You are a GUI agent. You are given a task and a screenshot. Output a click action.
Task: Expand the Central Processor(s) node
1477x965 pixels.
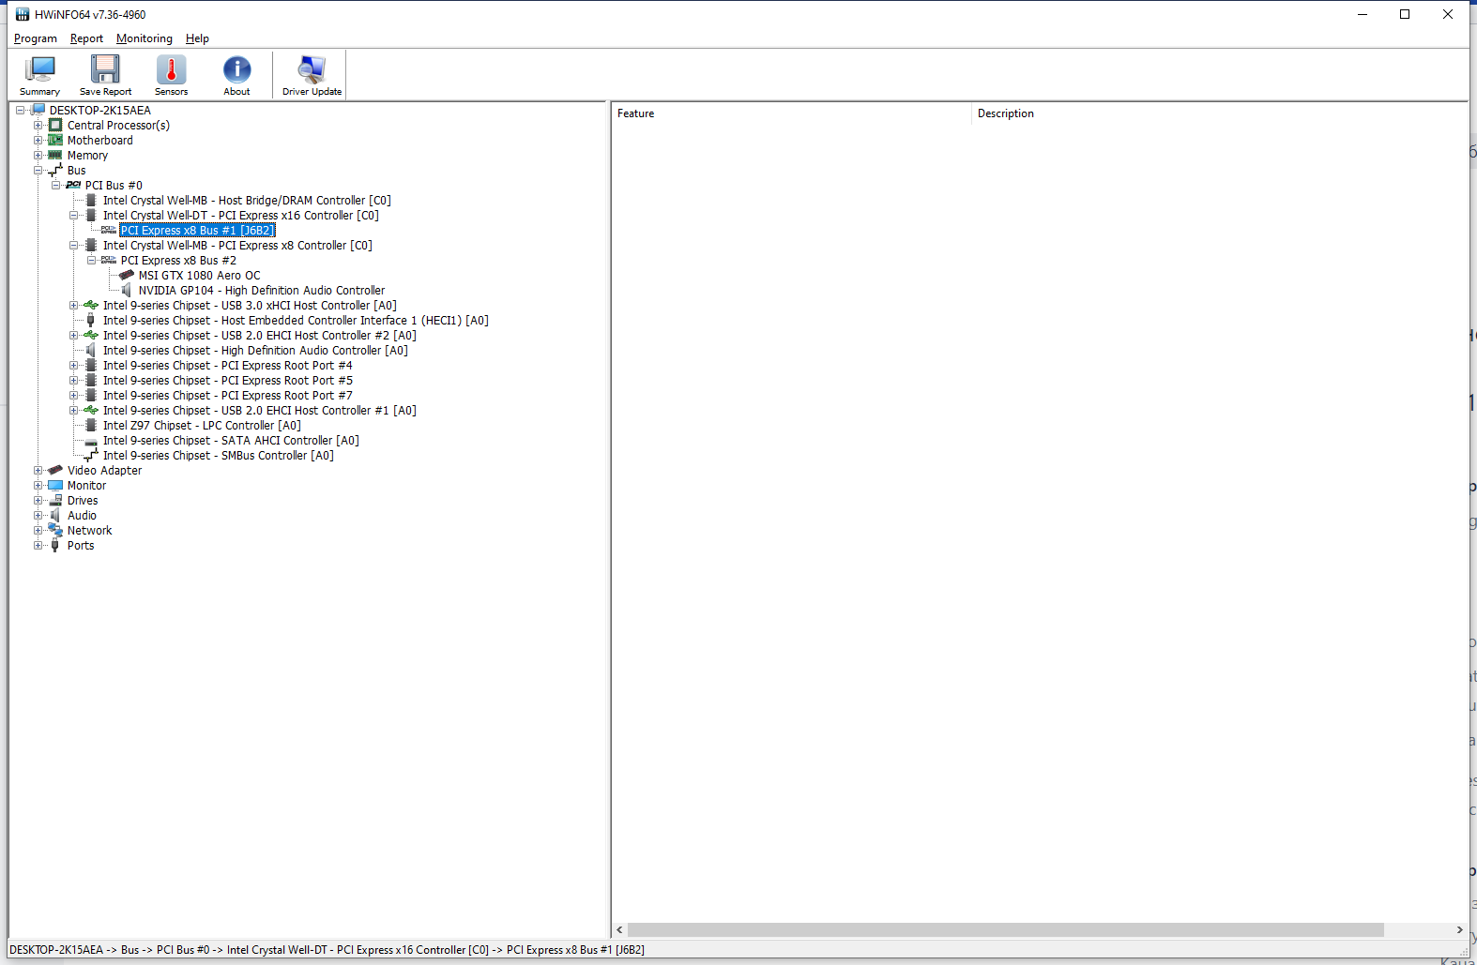(x=38, y=125)
